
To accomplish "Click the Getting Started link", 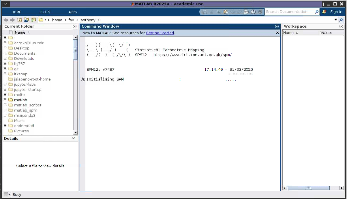I will point(160,33).
